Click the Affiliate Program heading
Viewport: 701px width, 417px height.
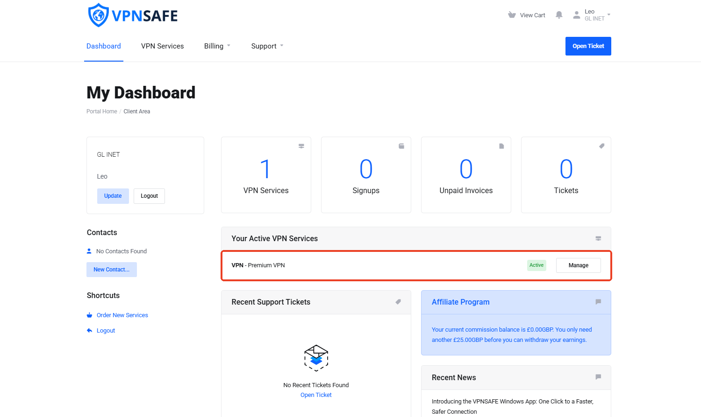point(461,302)
